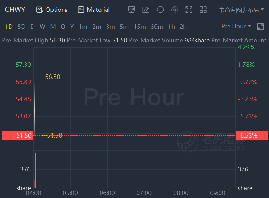Click the Options icon button
269x198 pixels.
pyautogui.click(x=52, y=10)
